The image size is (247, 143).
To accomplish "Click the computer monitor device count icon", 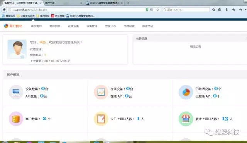I will pos(16,92).
